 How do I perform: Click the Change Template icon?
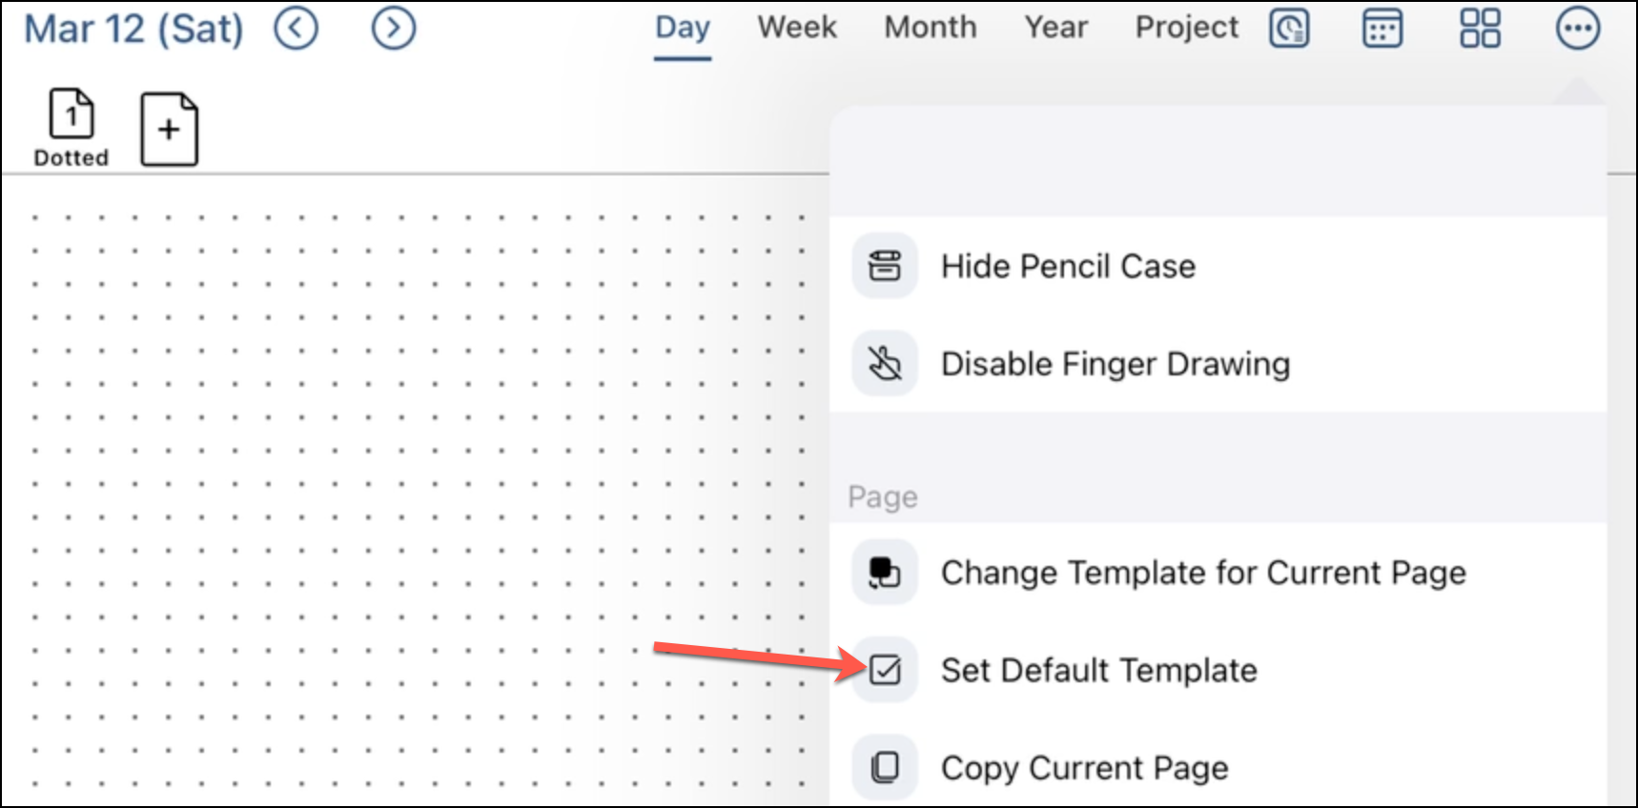(x=885, y=573)
